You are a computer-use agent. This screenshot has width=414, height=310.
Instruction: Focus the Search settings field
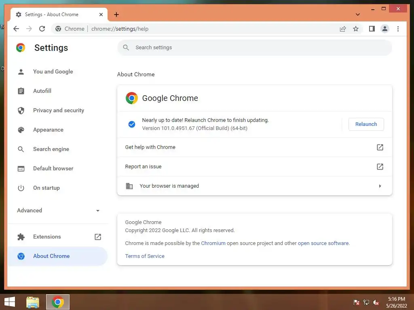click(x=255, y=48)
